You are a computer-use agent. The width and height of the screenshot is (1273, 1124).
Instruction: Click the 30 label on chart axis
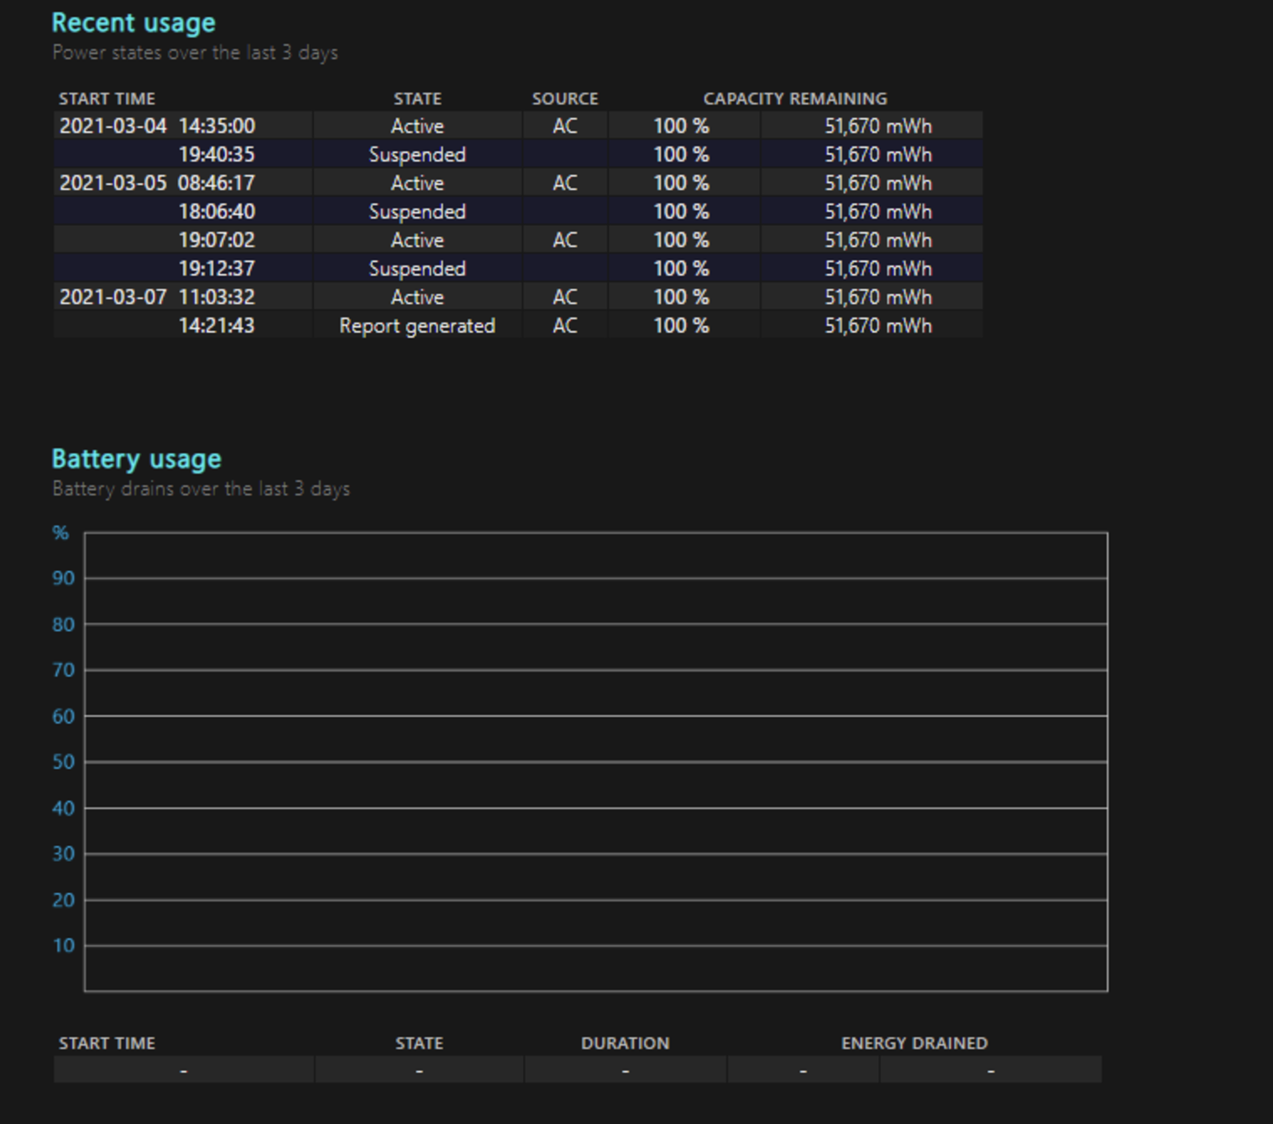coord(63,854)
